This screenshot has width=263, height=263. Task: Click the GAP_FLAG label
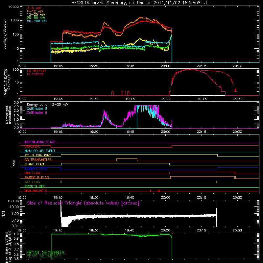pyautogui.click(x=32, y=146)
